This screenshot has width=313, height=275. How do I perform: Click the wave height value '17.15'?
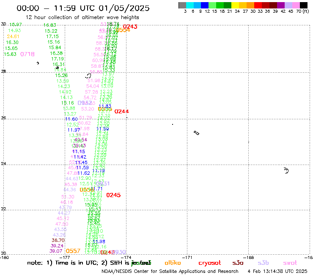52,36
